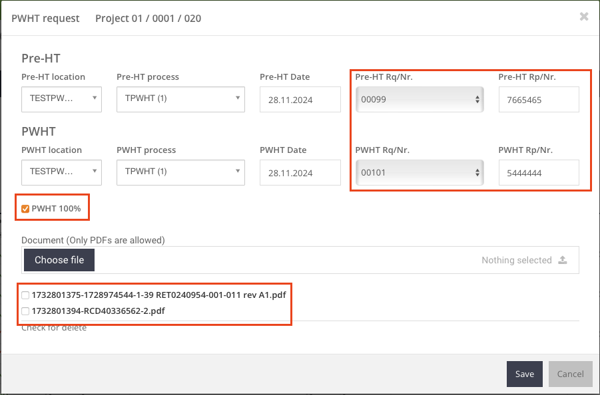
Task: Toggle the PWHT 100% checkbox
Action: click(25, 209)
